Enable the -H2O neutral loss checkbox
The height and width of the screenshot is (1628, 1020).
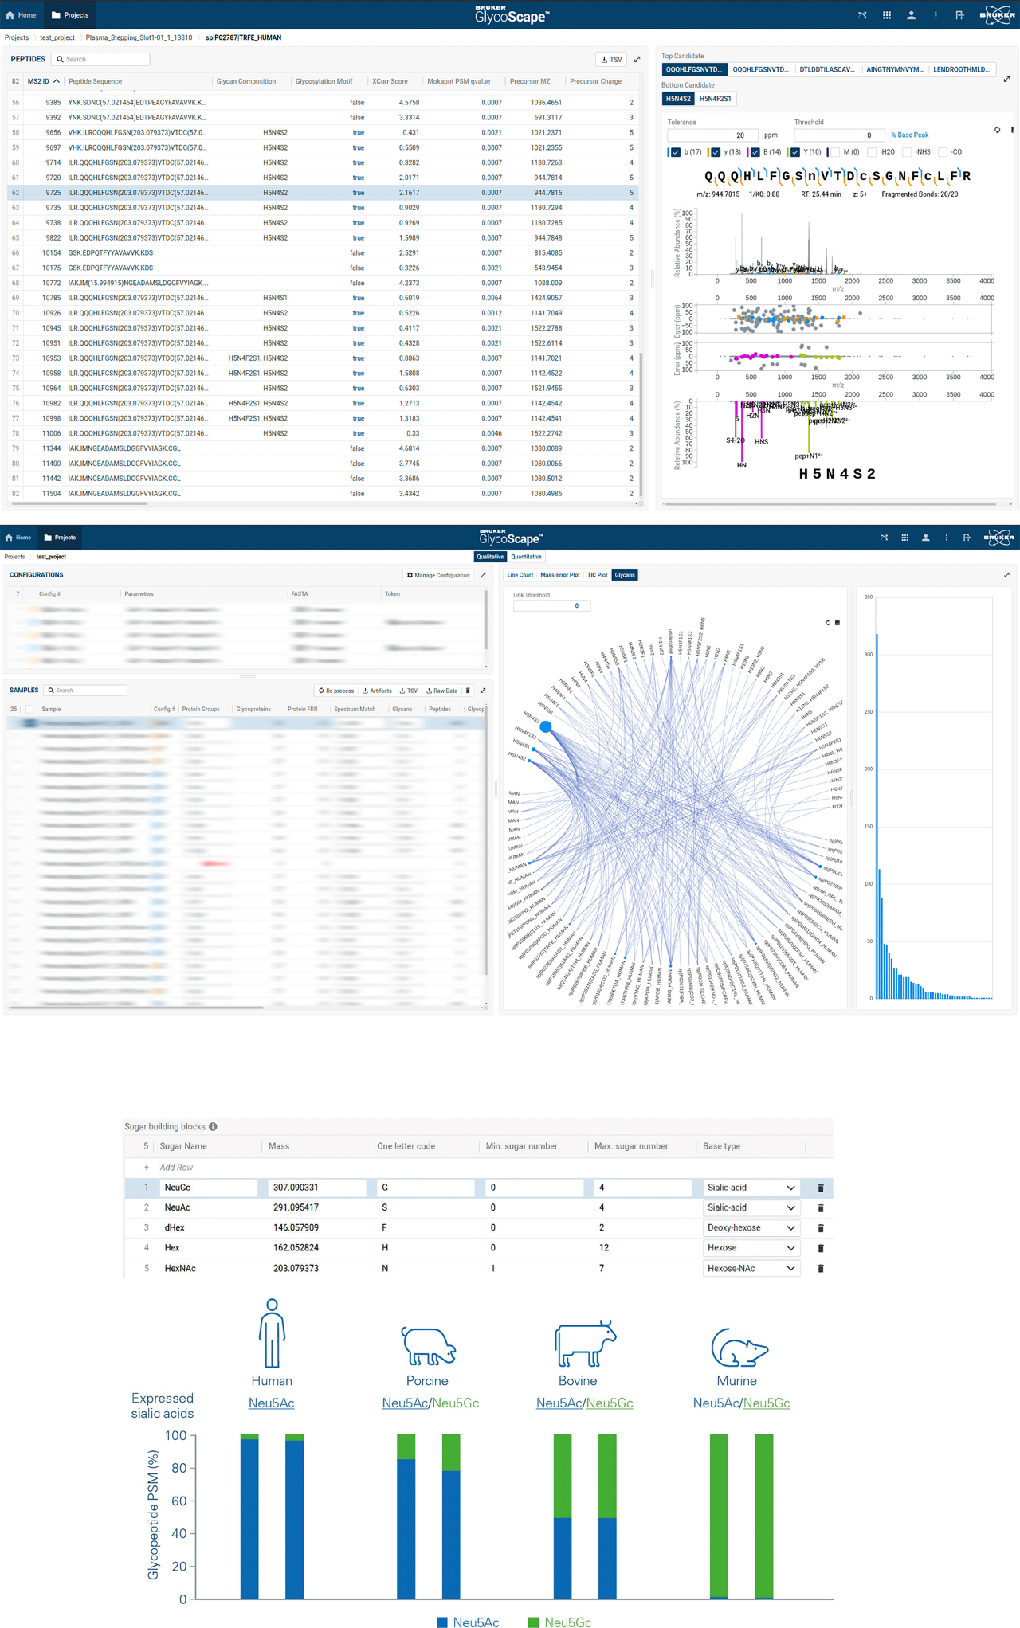tap(872, 152)
